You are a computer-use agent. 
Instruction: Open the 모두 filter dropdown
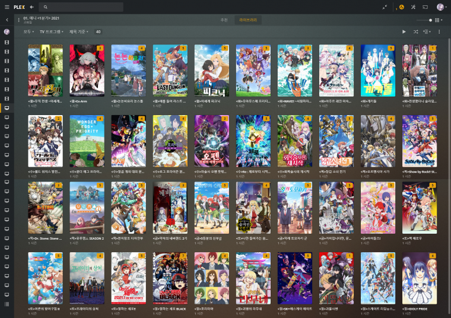pos(28,31)
